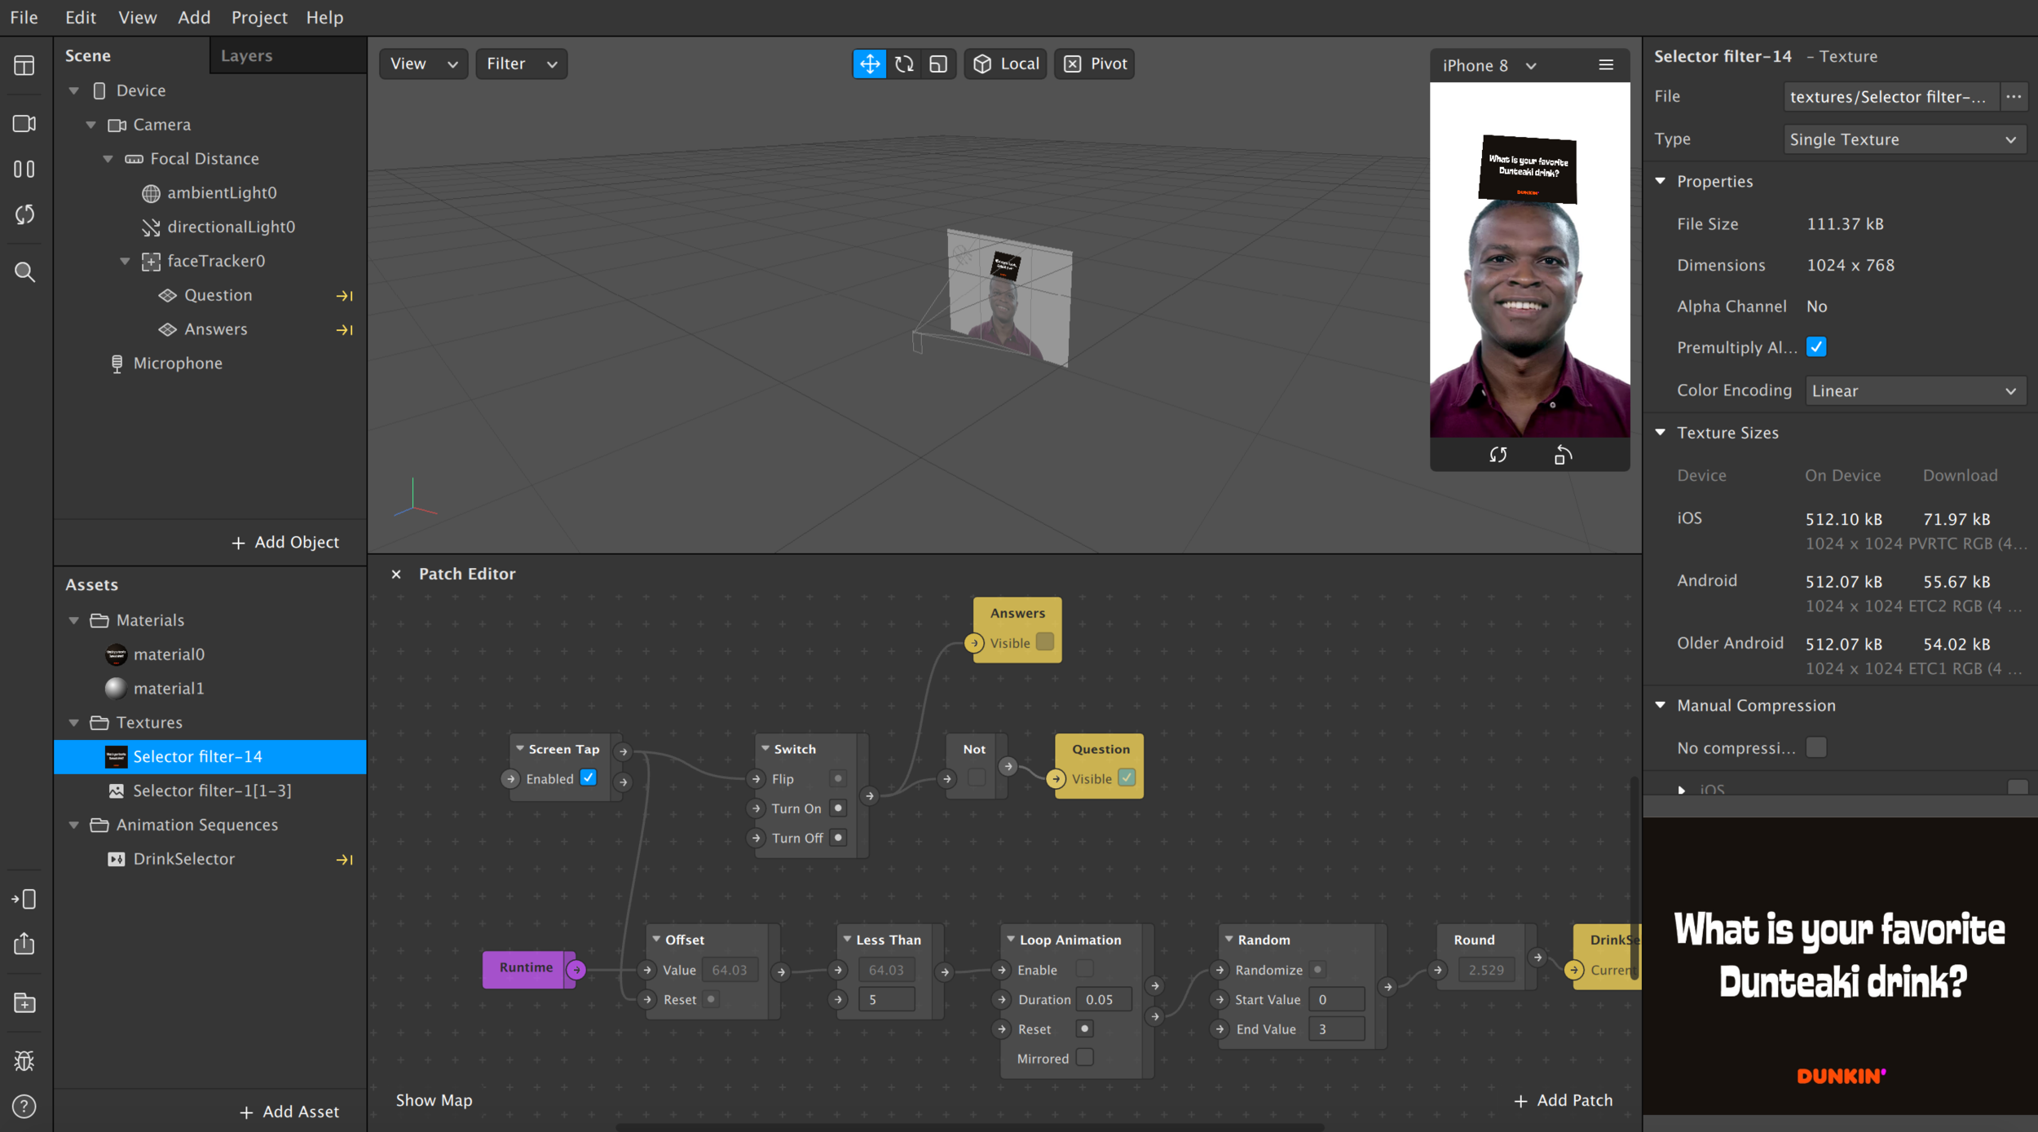Viewport: 2038px width, 1132px height.
Task: Switch to the Layers tab
Action: point(246,55)
